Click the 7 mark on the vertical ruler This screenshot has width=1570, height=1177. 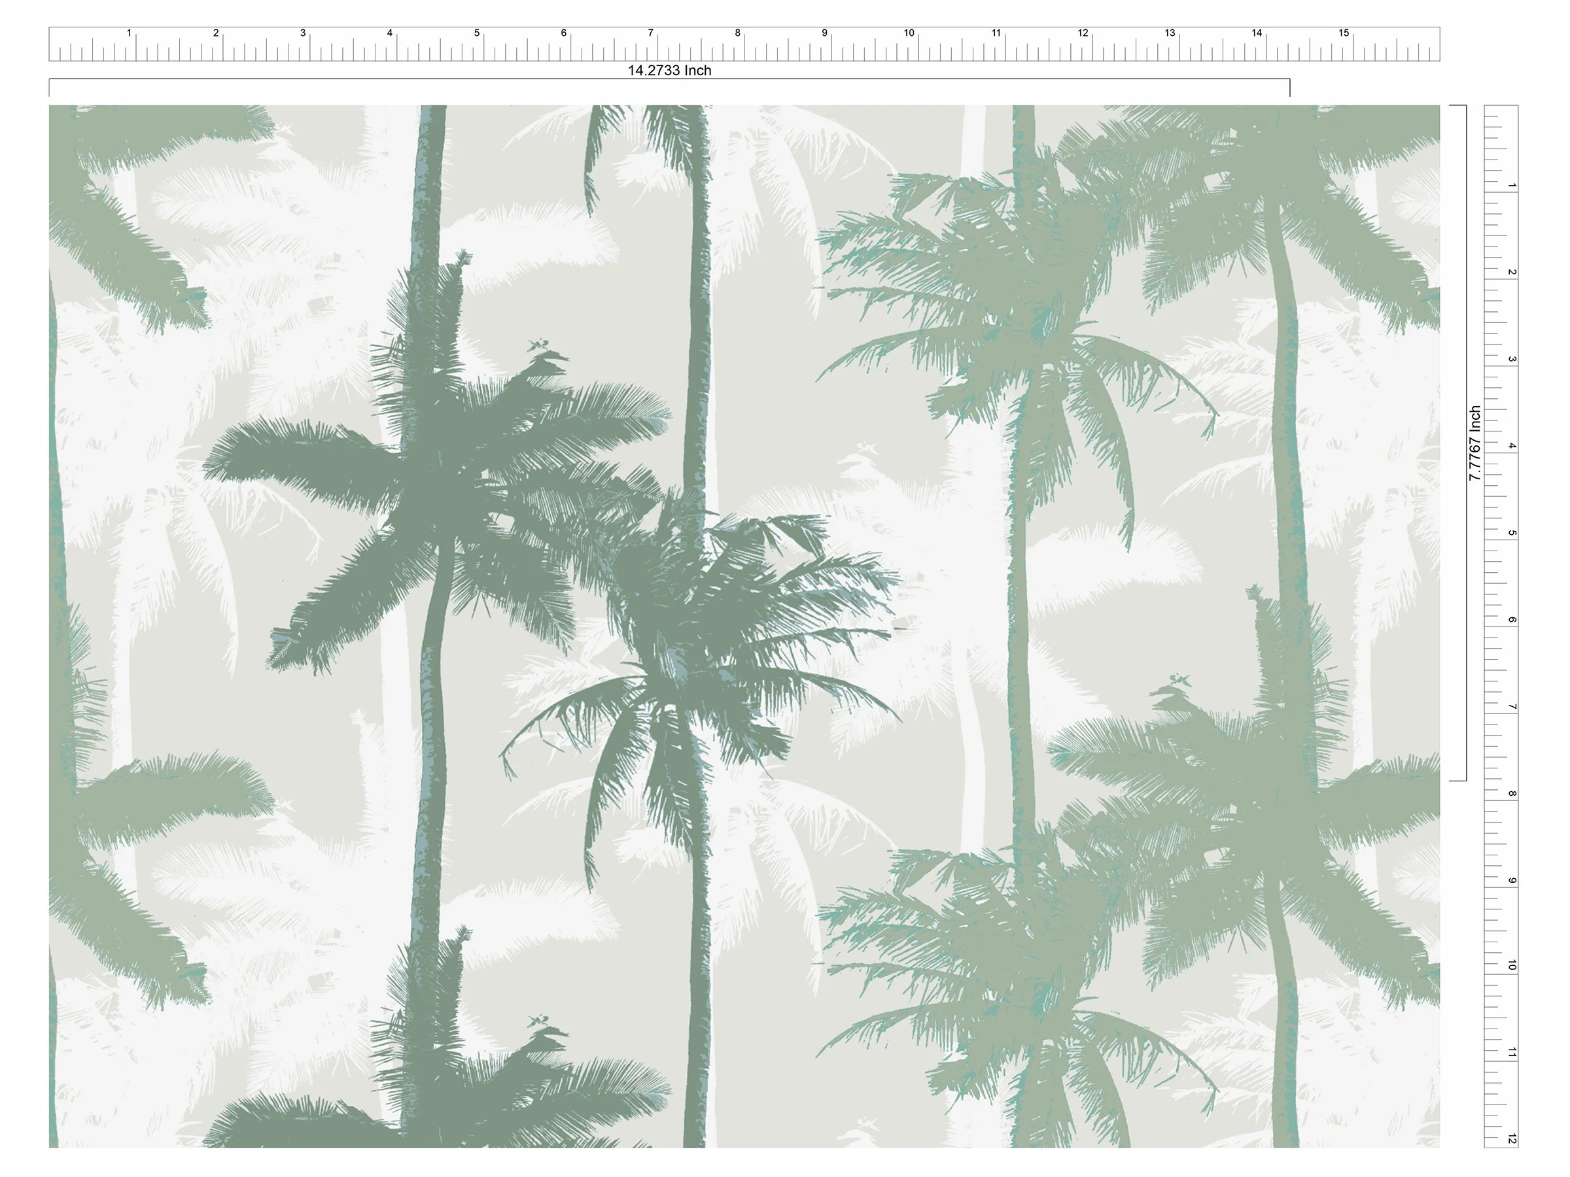coord(1512,708)
